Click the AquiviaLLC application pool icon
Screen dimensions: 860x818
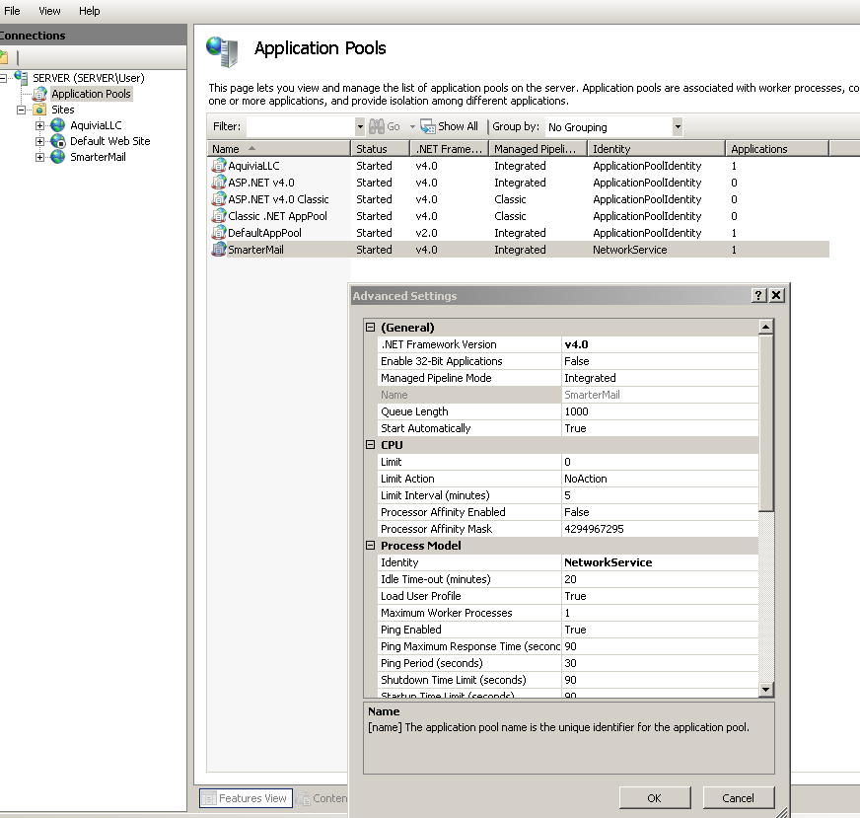pyautogui.click(x=219, y=166)
